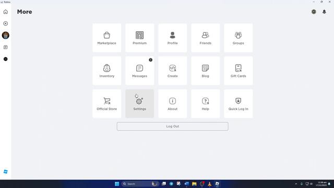Go to Home in the sidebar
Viewport: 334px width, 188px height.
[6, 11]
